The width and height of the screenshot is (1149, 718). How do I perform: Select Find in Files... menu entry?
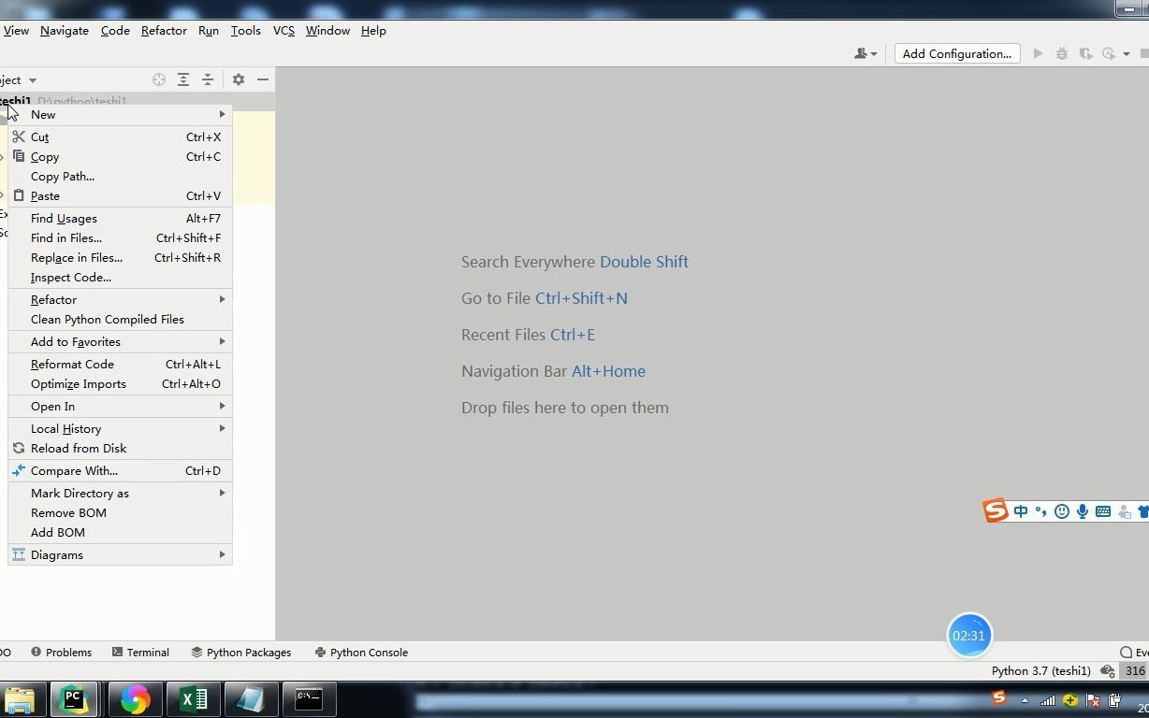point(121,237)
